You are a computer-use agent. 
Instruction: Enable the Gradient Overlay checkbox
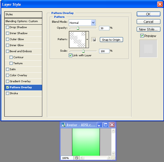[x=8, y=81]
